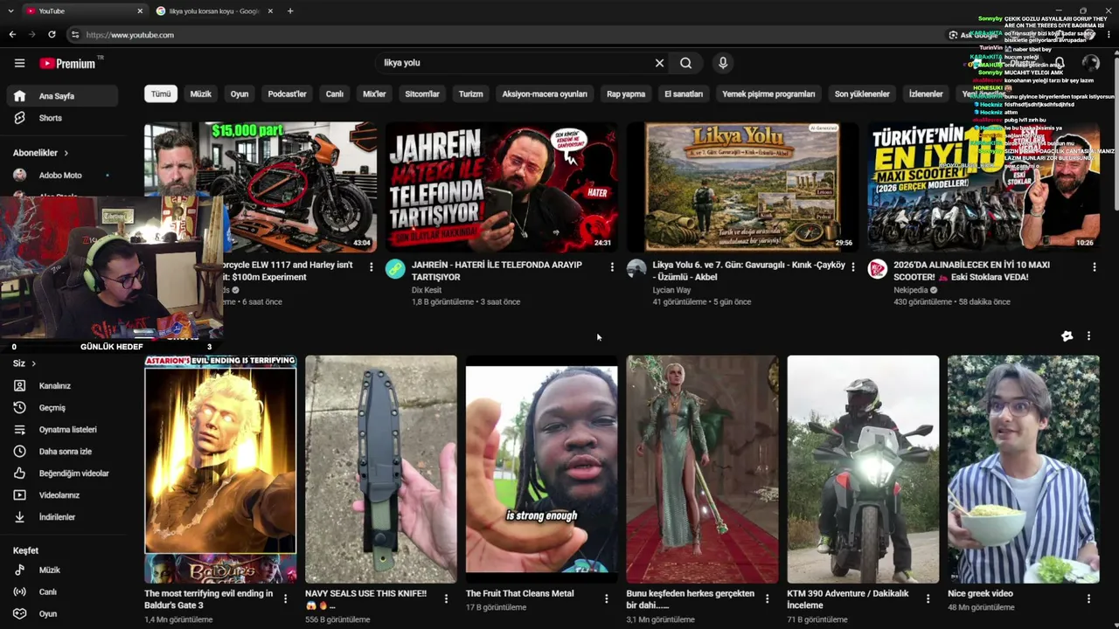Open options for the Bunu keşfeden short
Screen dimensions: 1119x629
pos(767,598)
